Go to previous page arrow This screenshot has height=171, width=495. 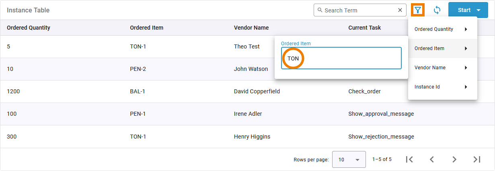coord(432,159)
